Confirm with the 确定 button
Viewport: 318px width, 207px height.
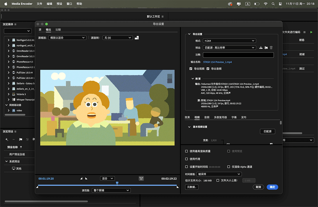point(272,187)
